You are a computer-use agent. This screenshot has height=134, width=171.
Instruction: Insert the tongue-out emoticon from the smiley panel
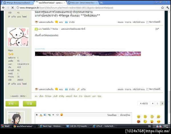[152, 121]
